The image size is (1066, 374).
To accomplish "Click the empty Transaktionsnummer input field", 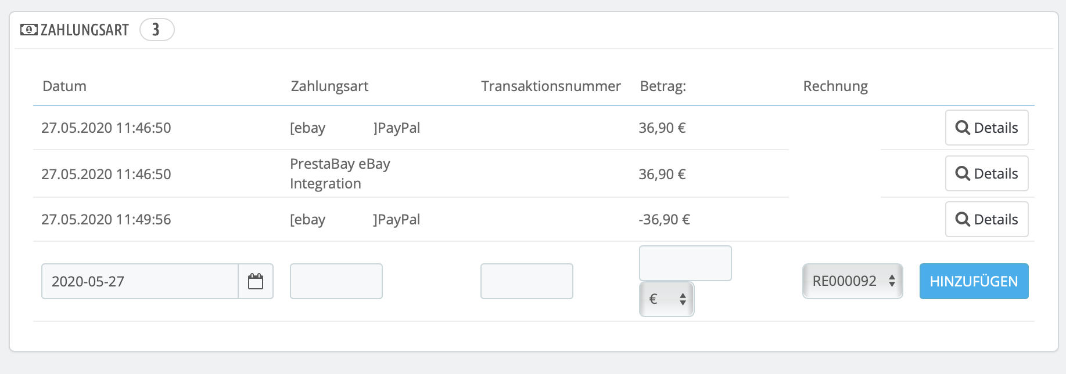I will [526, 281].
